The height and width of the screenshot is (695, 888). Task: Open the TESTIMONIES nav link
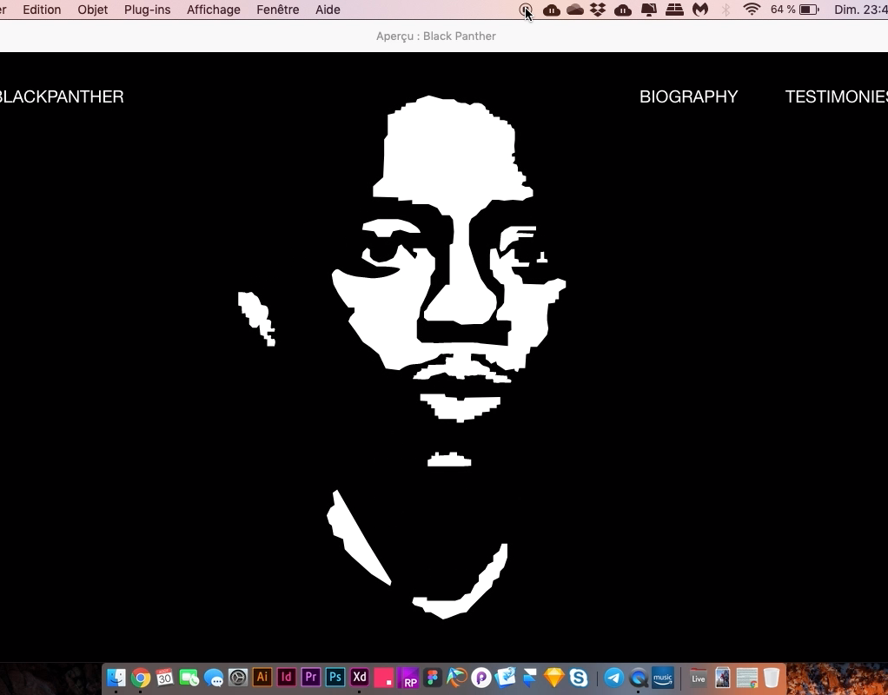(837, 96)
